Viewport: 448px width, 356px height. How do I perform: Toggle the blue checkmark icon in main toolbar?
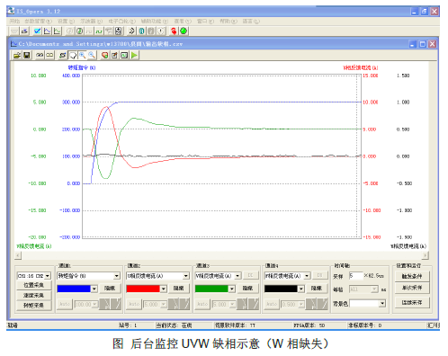[x=37, y=31]
